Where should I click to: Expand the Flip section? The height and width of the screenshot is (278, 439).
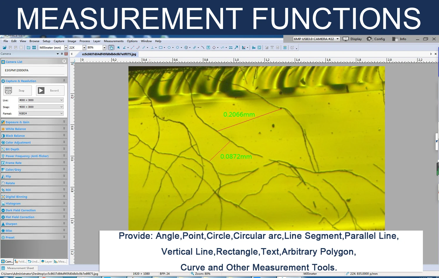[x=34, y=176]
